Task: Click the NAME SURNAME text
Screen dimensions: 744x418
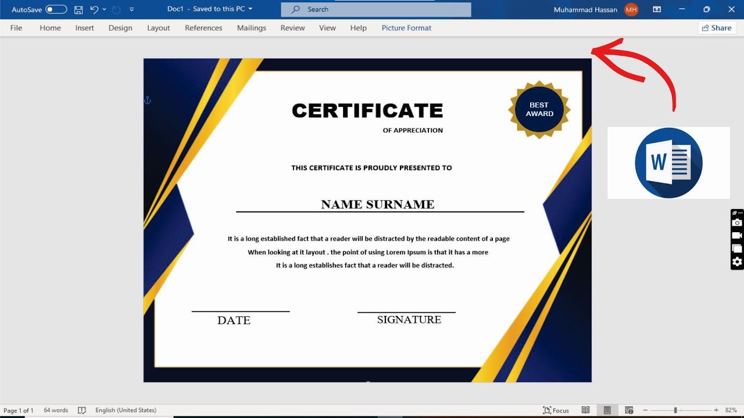Action: coord(378,204)
